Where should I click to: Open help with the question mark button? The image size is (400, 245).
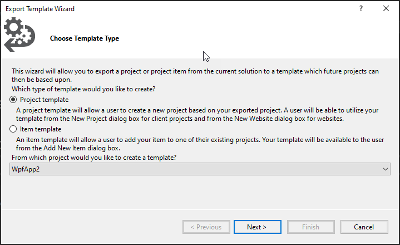[x=361, y=9]
